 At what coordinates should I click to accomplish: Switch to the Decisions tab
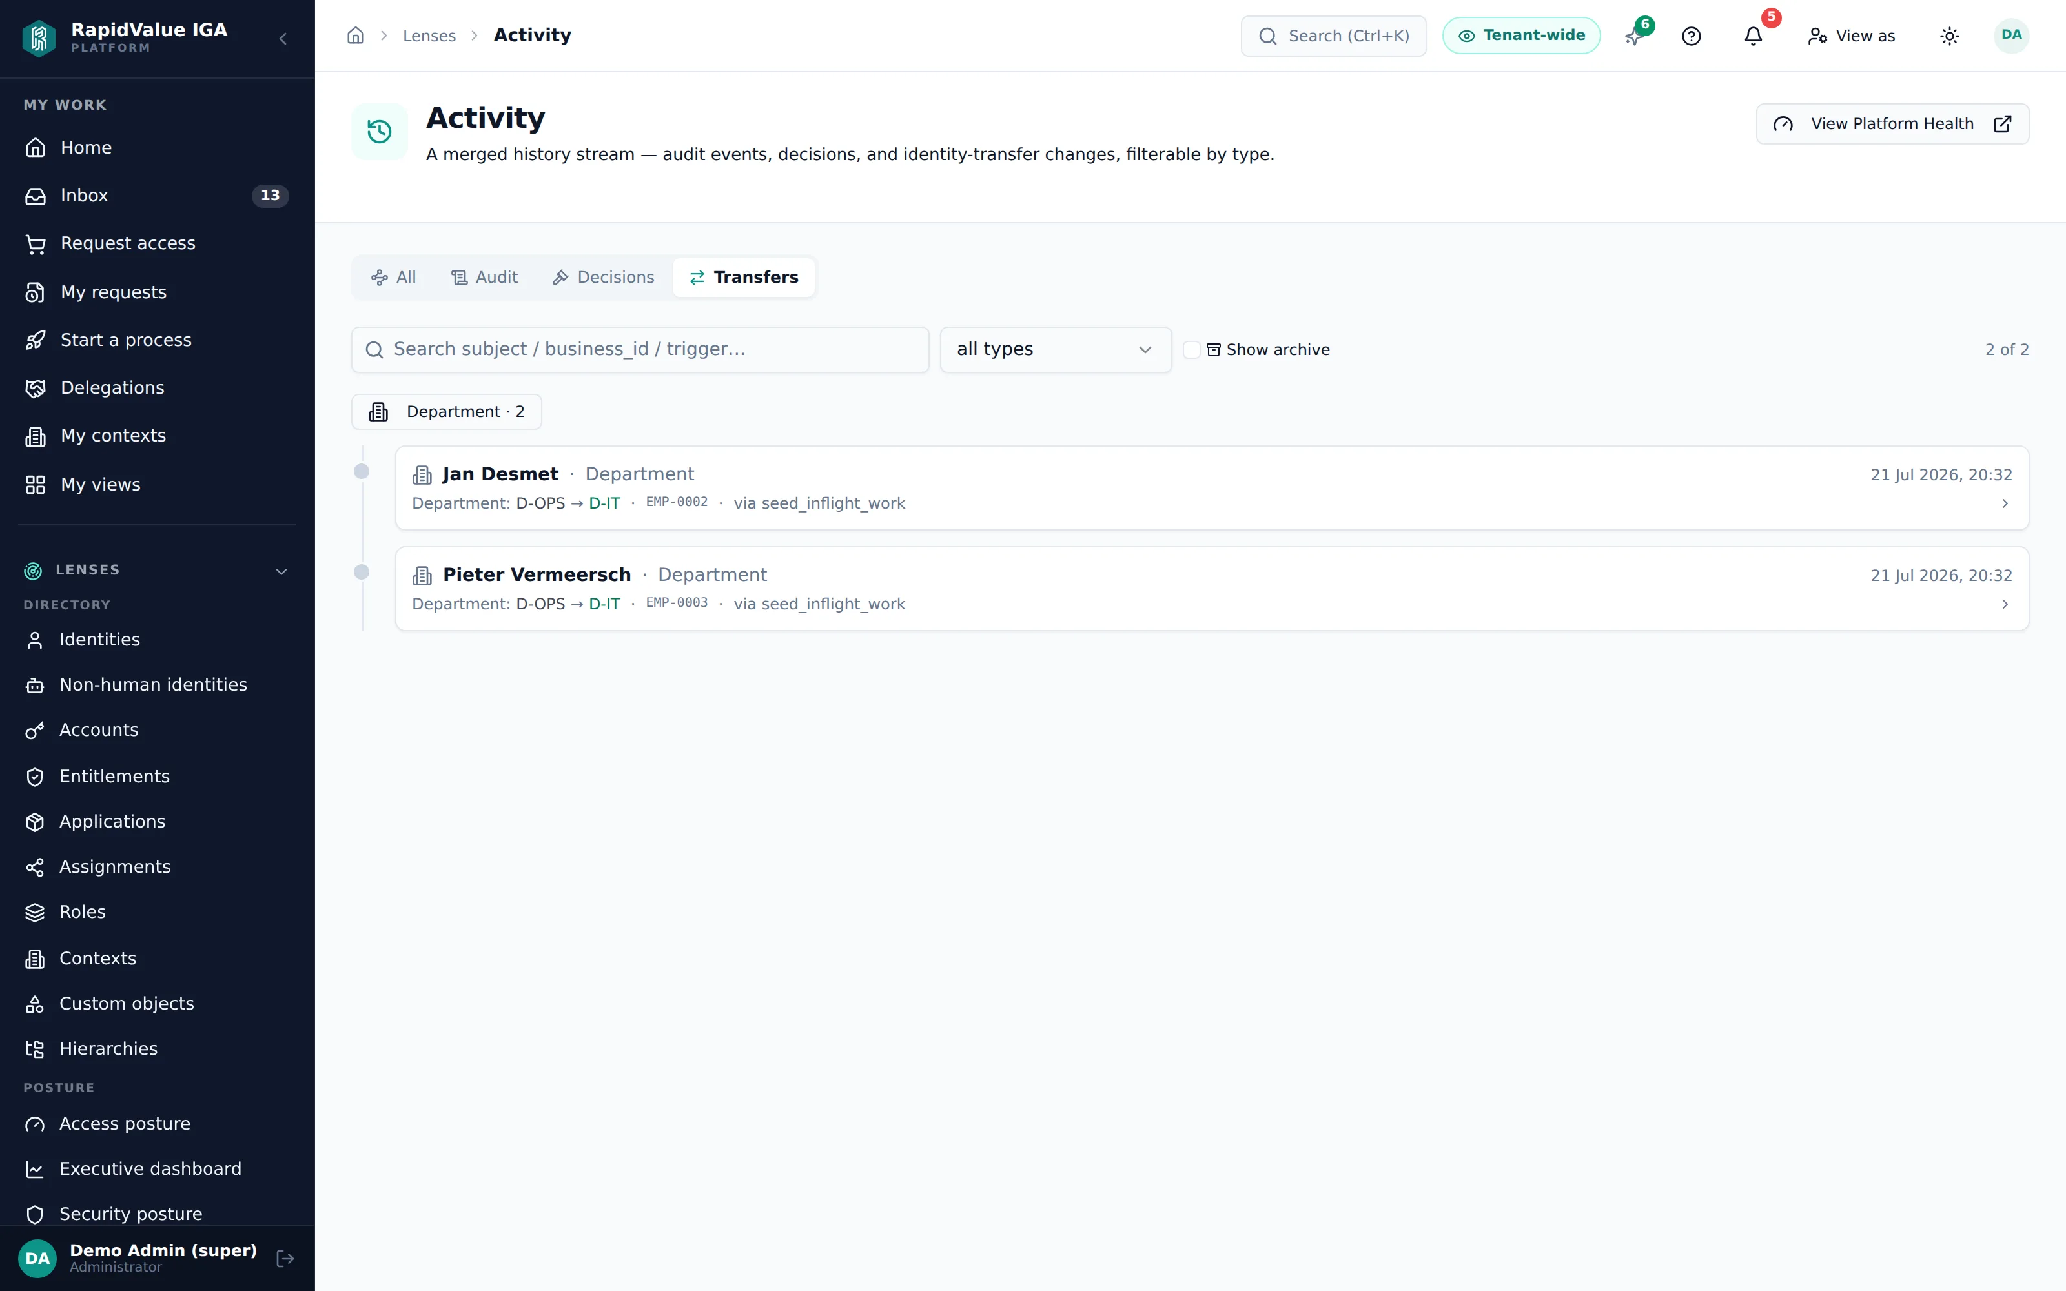[603, 278]
